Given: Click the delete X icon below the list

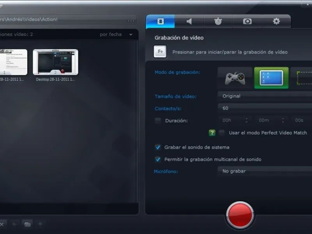Looking at the screenshot, I should point(2,225).
